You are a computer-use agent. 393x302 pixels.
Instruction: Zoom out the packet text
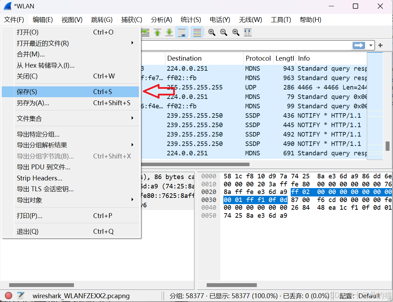(x=224, y=32)
